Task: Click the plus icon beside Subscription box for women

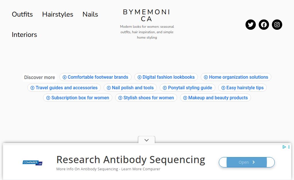Action: 48,98
